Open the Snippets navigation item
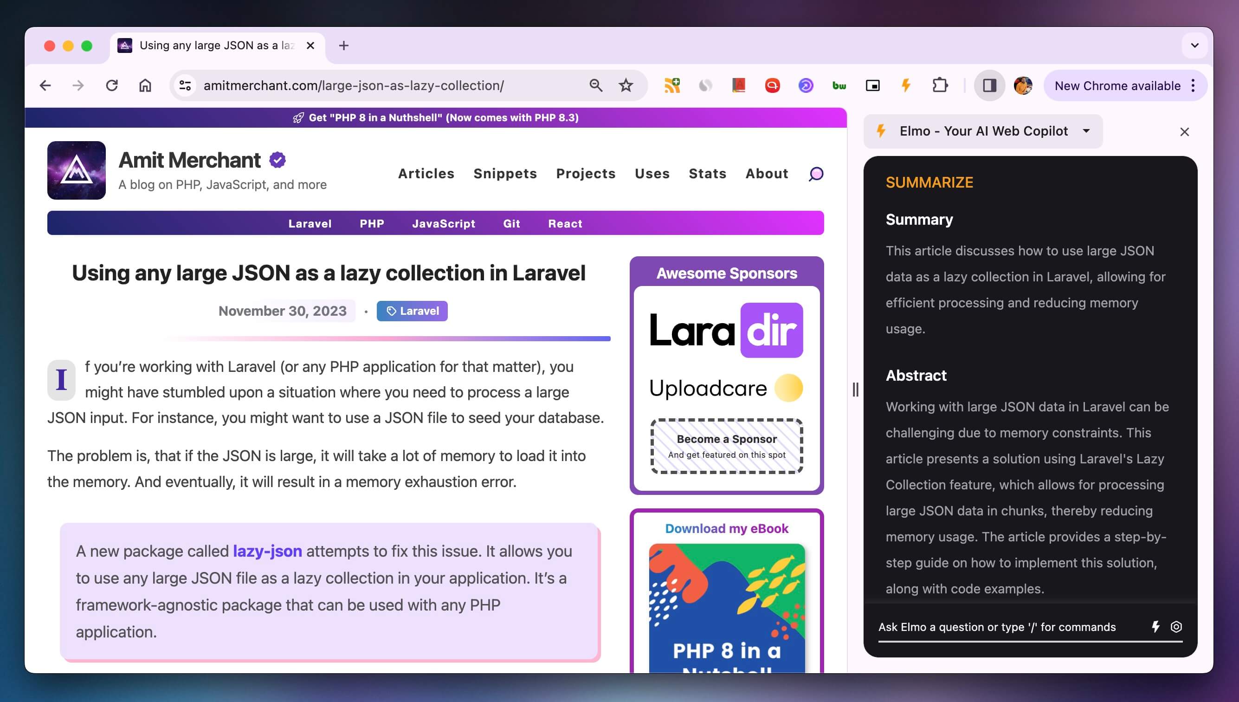Viewport: 1239px width, 702px height. pos(505,174)
